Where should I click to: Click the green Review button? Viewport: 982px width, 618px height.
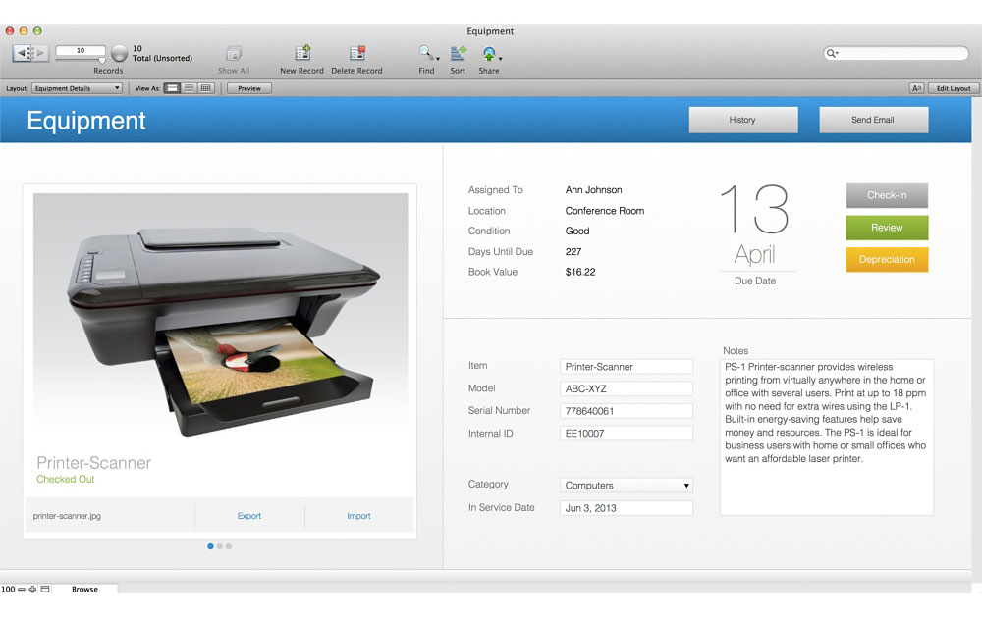[x=887, y=228]
